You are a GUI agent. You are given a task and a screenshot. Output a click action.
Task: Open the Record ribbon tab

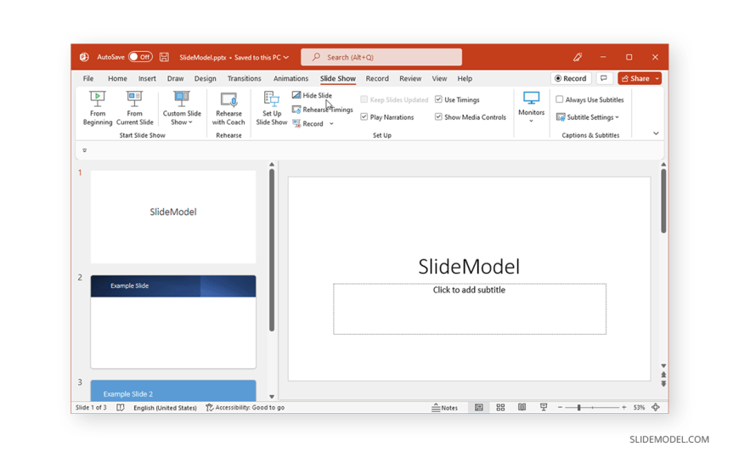[377, 78]
